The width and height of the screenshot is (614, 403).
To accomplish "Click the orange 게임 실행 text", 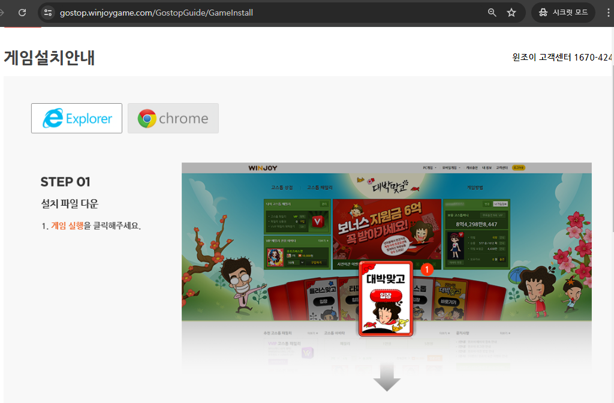I will pos(67,225).
